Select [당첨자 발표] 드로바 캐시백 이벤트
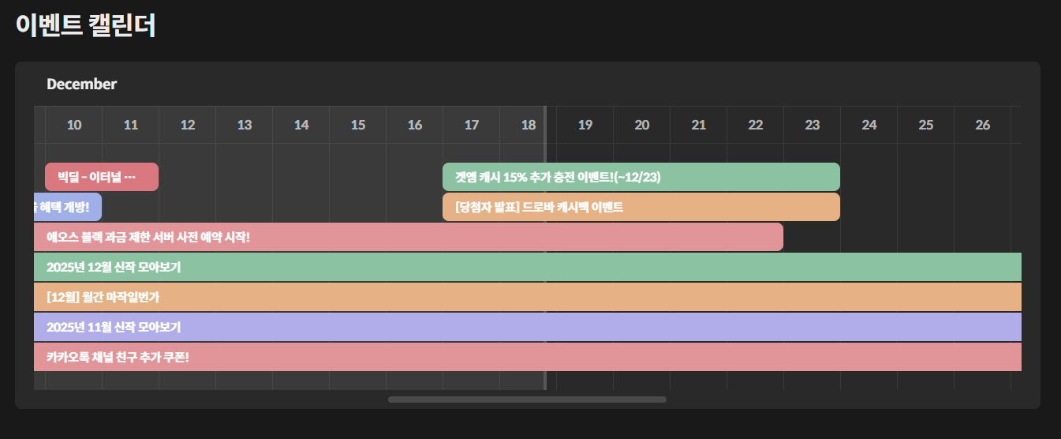The image size is (1061, 439). 641,207
